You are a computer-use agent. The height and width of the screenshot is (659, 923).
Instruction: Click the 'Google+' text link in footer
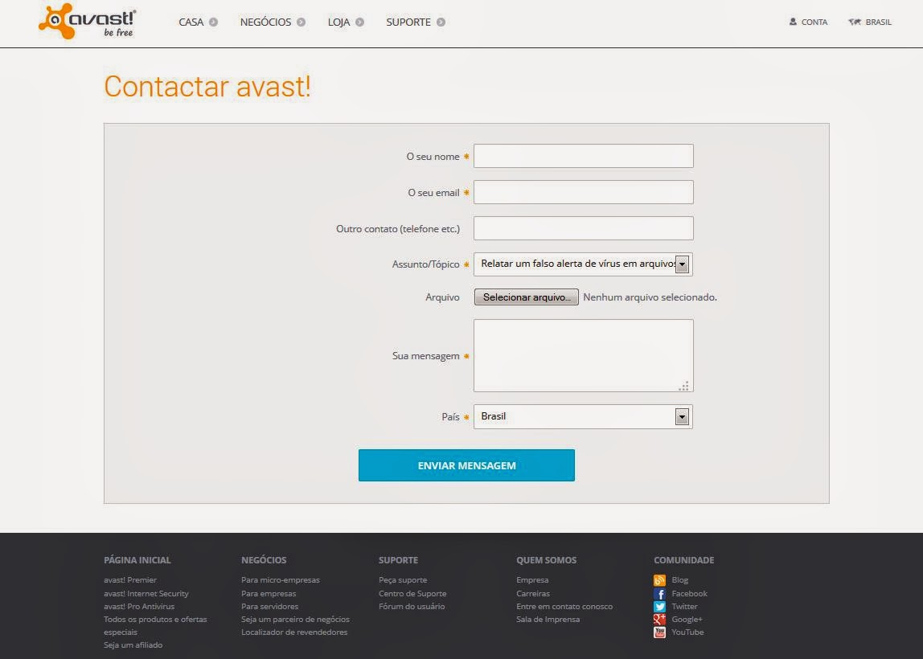tap(687, 620)
